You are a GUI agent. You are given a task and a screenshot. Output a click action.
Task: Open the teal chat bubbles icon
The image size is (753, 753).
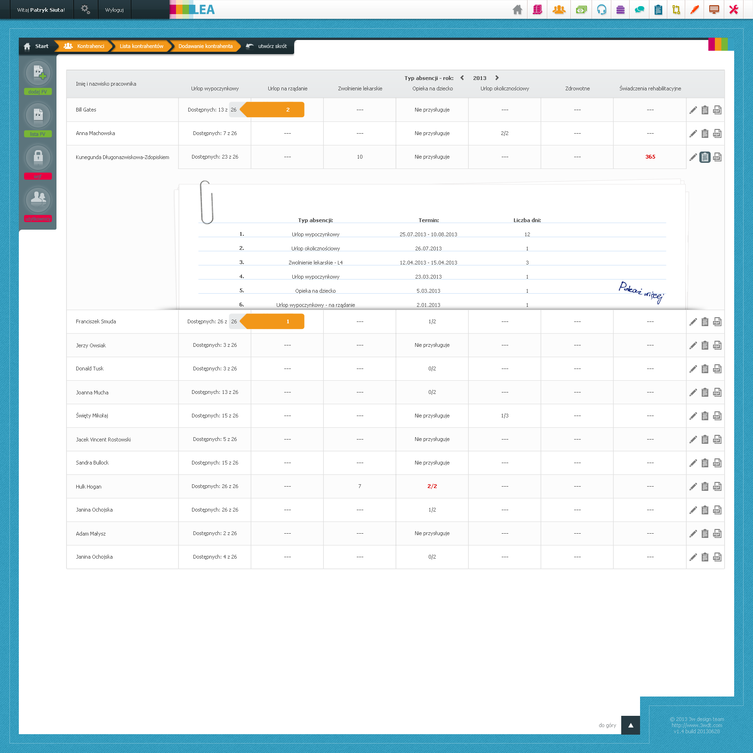pyautogui.click(x=639, y=10)
